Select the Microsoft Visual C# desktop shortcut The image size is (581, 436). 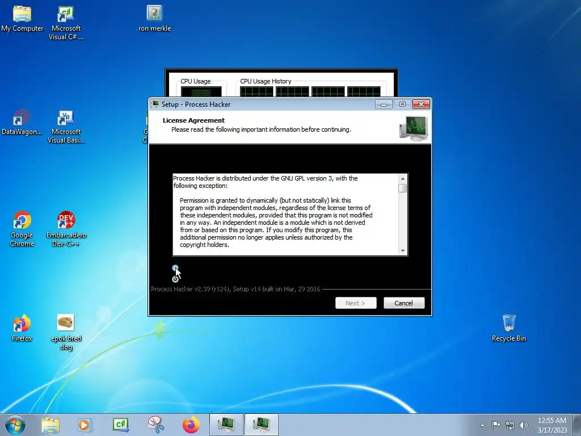pos(66,23)
